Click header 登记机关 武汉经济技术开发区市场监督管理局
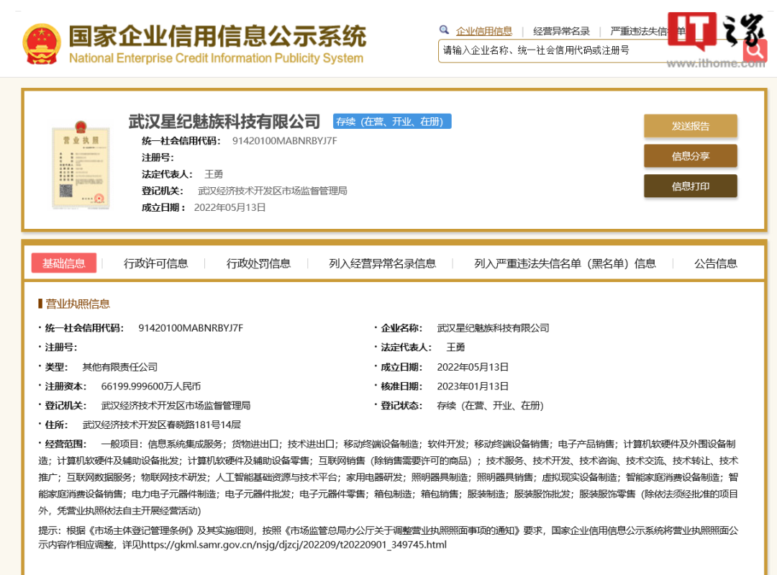Viewport: 777px width, 575px height. pos(272,191)
